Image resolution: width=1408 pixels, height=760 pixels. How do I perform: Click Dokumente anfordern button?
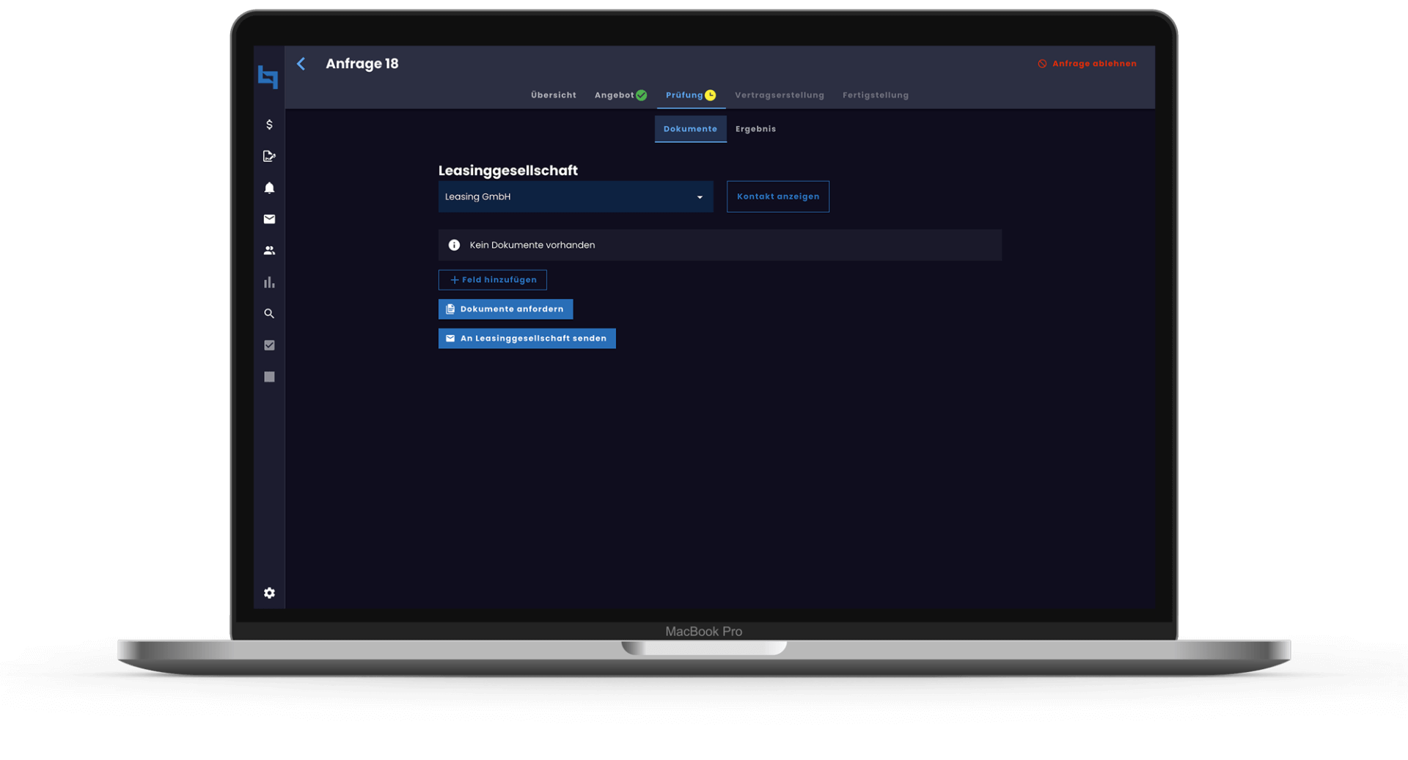[505, 309]
